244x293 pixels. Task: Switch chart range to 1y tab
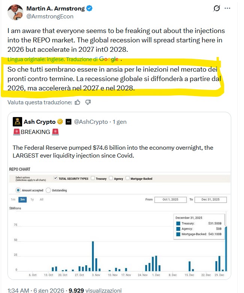click(x=32, y=200)
